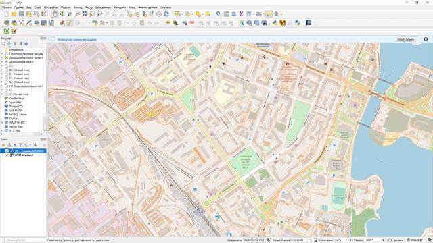Click the magnifier percentage field
433x243 pixels.
click(343, 240)
